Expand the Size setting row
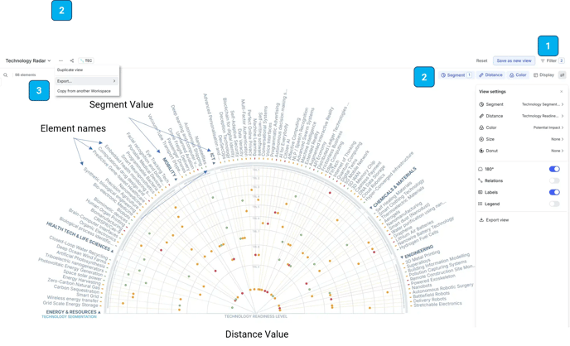This screenshot has height=346, width=570. [521, 139]
